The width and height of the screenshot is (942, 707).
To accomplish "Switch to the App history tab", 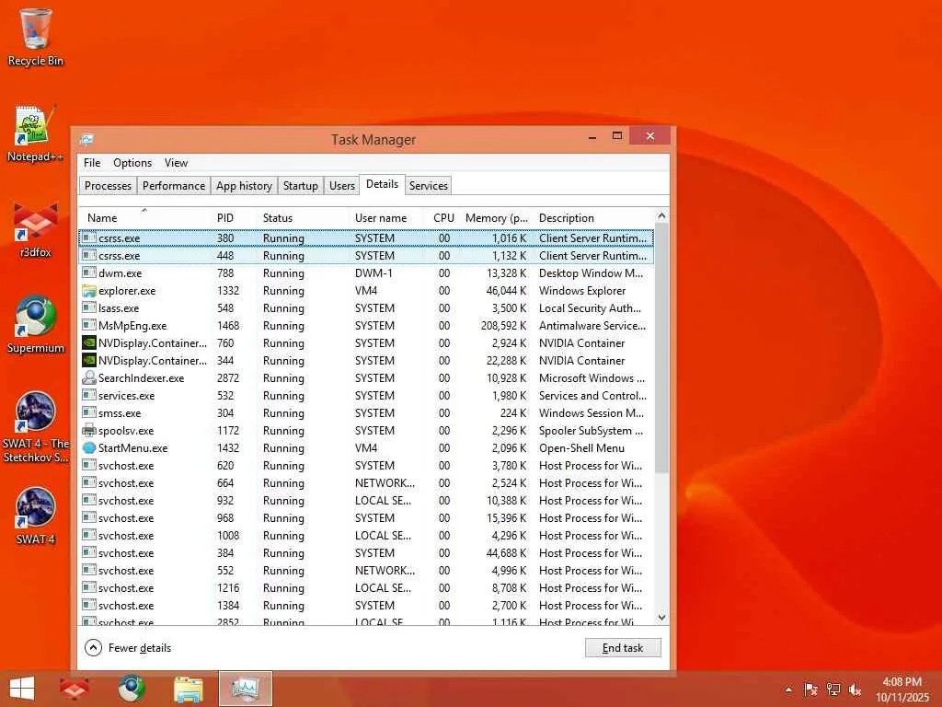I will coord(244,186).
